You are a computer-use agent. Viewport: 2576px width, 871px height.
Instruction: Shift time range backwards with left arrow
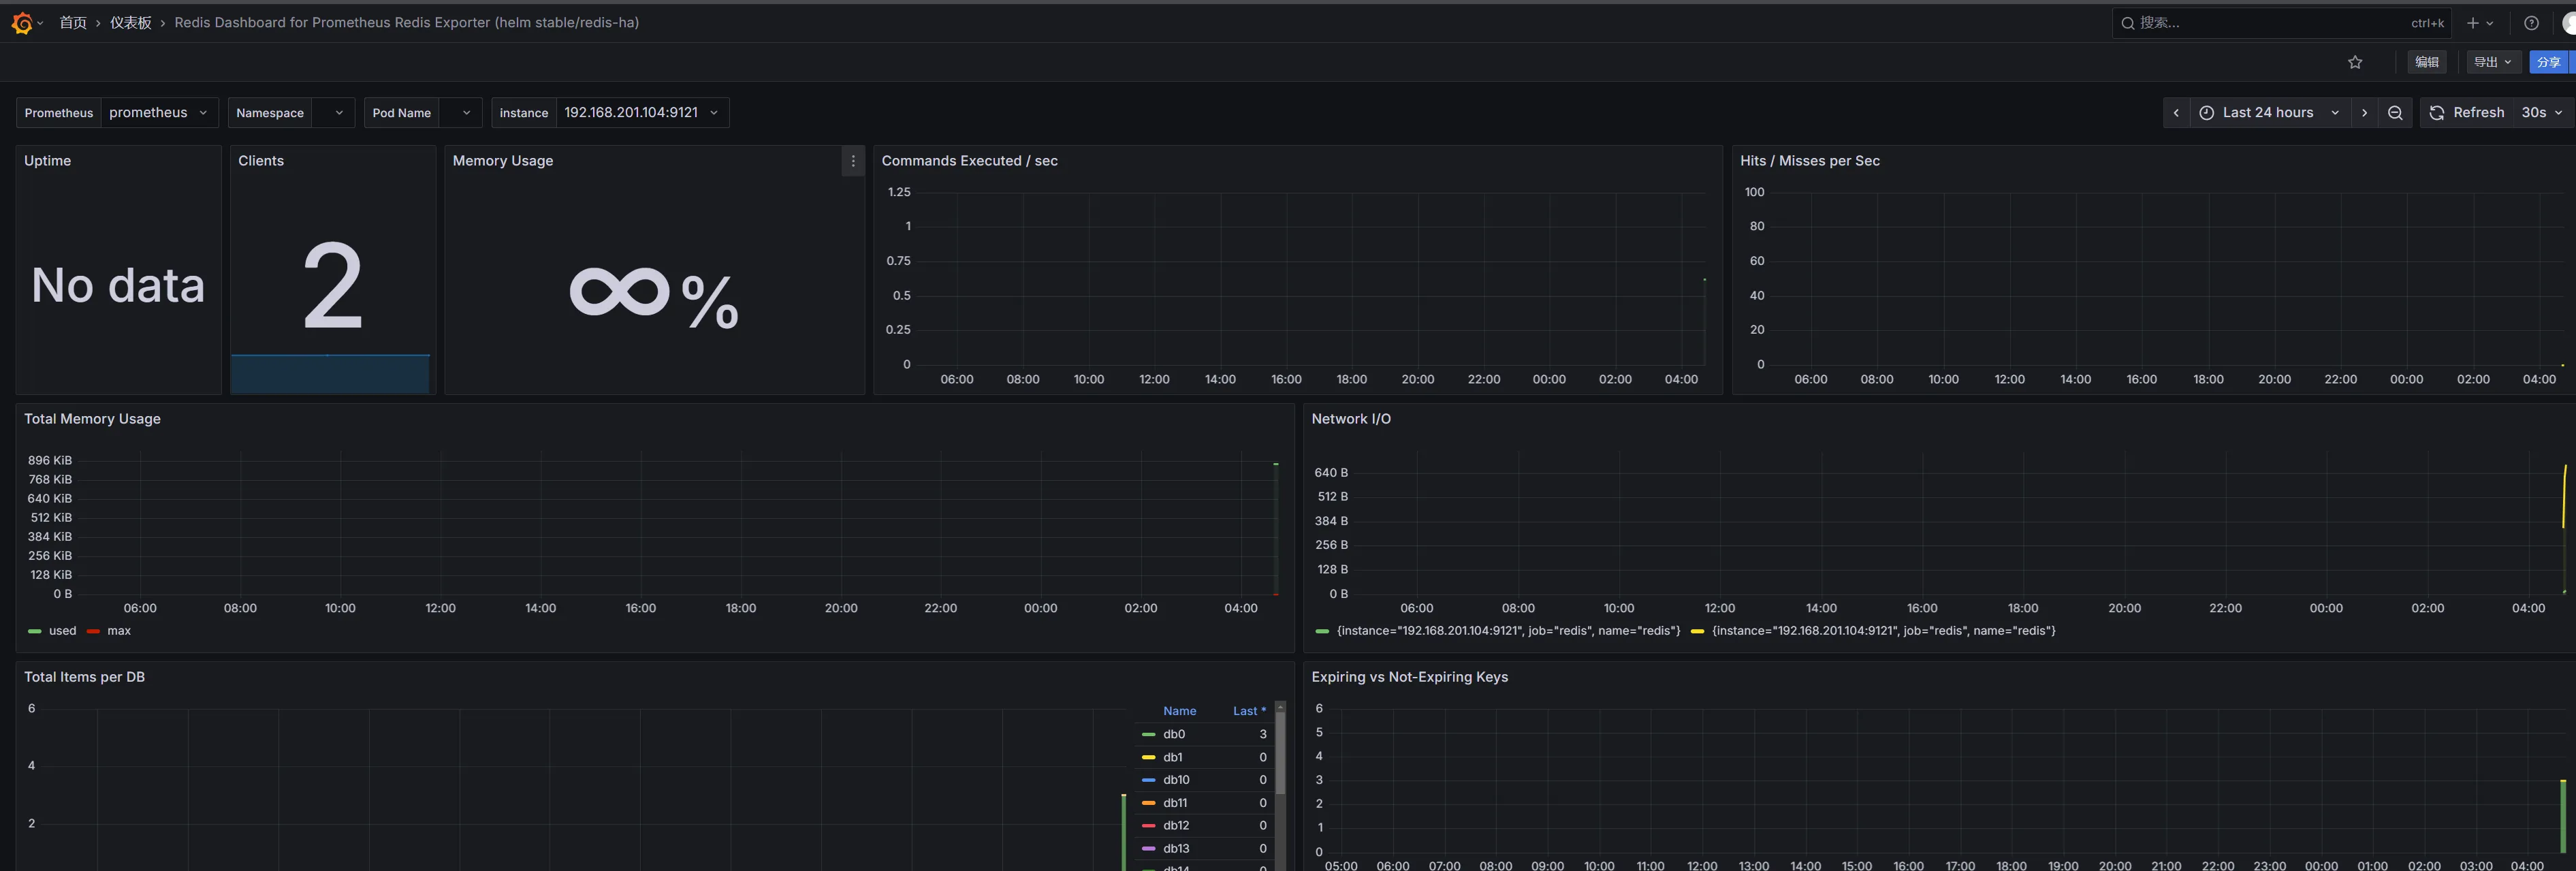(2176, 113)
